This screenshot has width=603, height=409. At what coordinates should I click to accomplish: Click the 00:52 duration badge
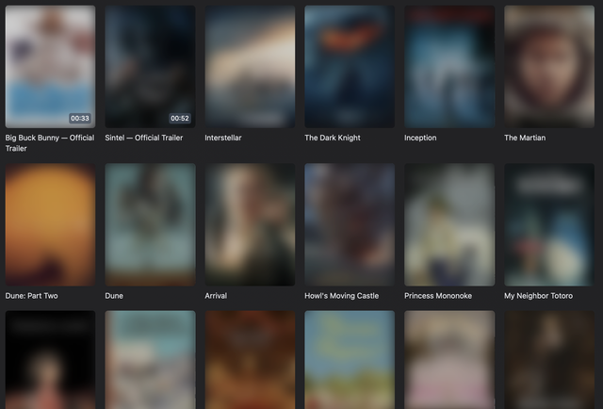coord(180,118)
